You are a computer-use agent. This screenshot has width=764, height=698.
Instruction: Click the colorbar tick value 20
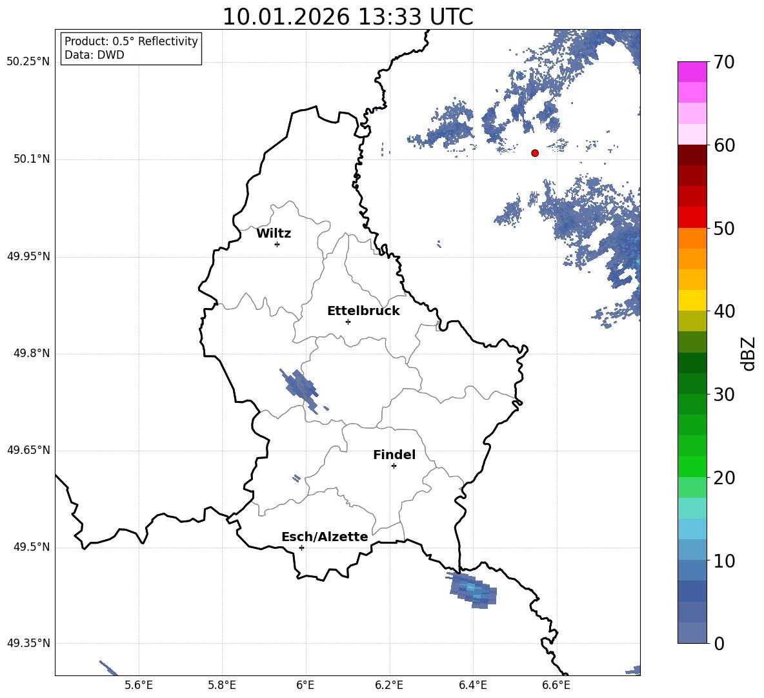(724, 478)
